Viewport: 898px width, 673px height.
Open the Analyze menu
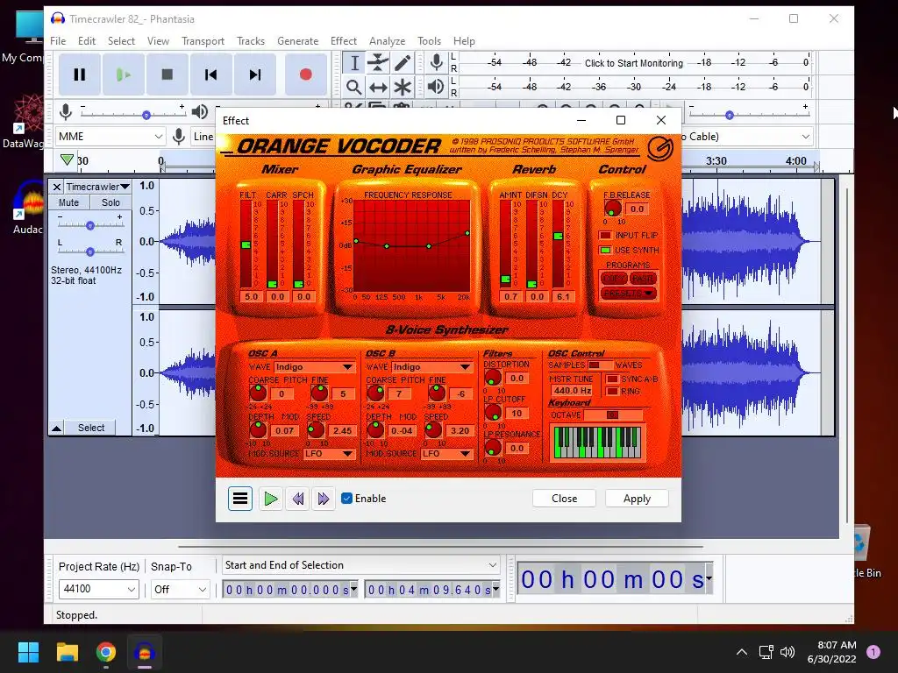[387, 41]
